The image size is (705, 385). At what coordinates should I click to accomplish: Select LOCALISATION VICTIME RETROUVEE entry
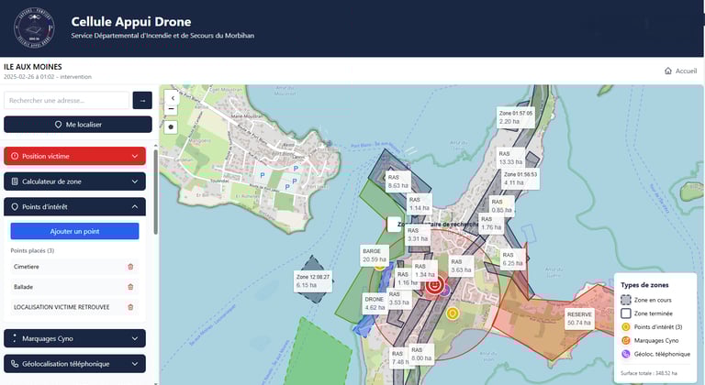[x=74, y=307]
